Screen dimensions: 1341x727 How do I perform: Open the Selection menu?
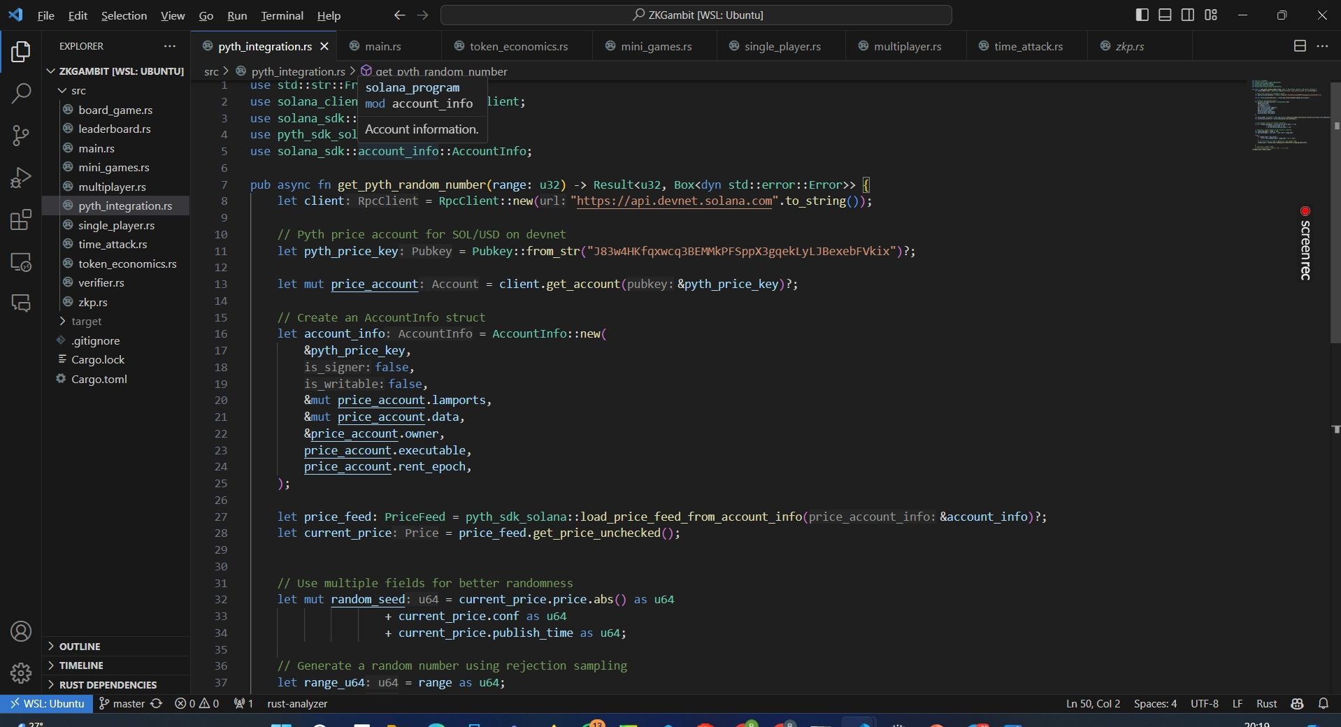(124, 15)
